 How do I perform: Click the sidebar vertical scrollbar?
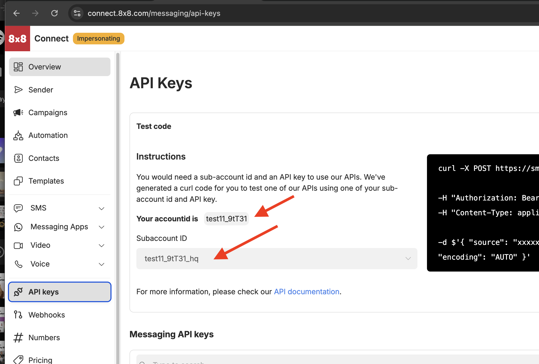(x=118, y=208)
